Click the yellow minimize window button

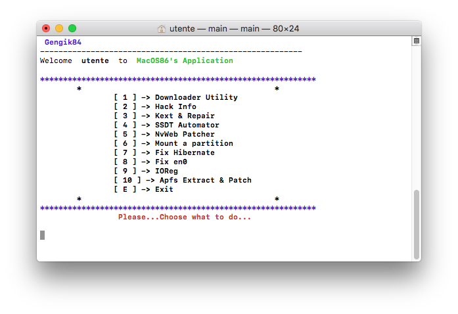(59, 28)
